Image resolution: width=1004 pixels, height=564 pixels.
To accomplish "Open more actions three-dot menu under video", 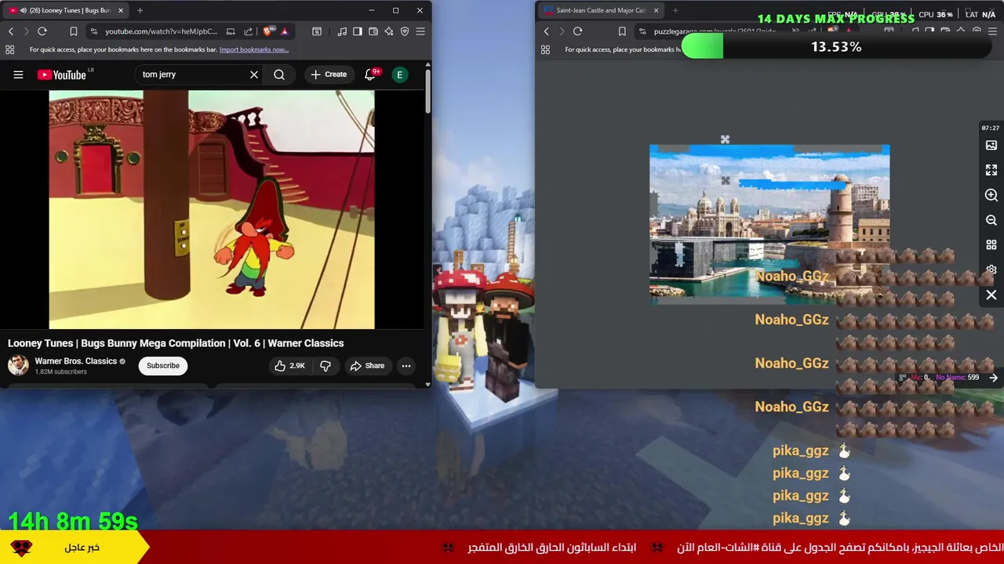I will (406, 366).
